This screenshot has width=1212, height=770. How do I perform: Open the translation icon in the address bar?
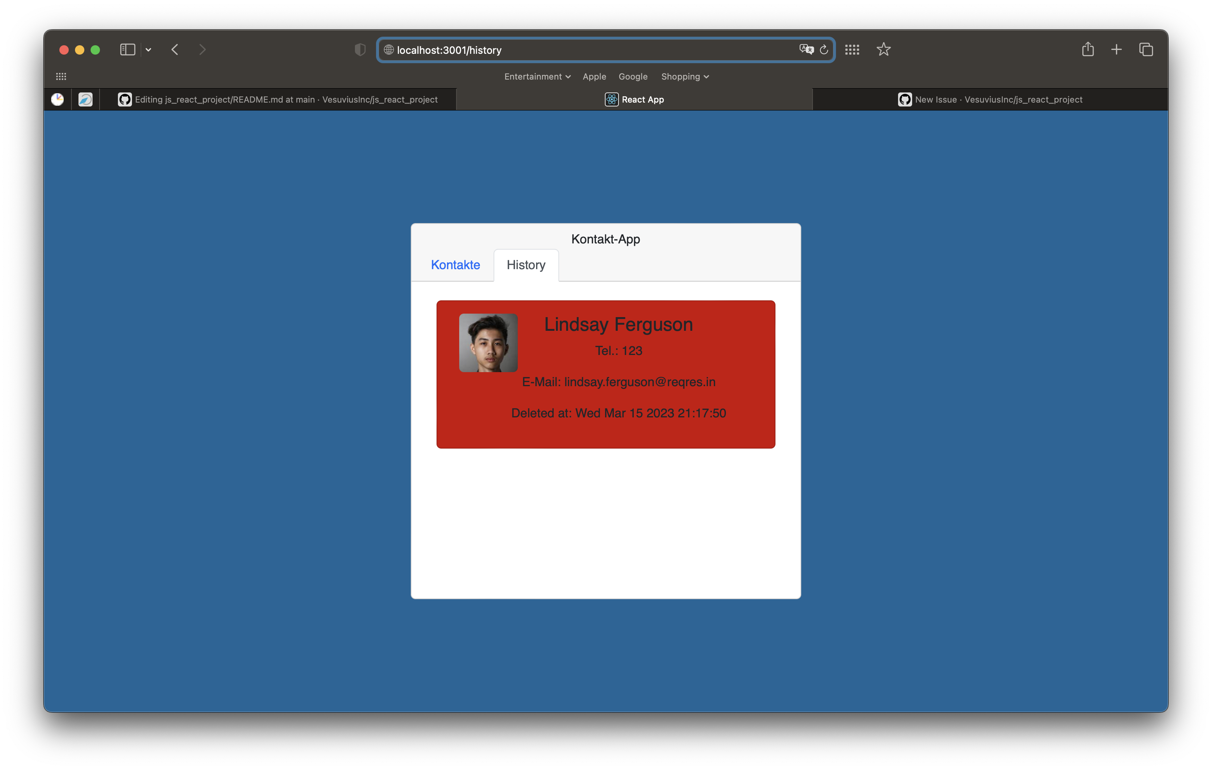[806, 49]
